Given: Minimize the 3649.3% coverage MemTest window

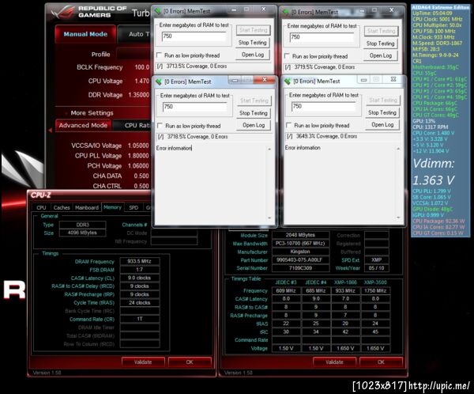Looking at the screenshot, I should (363, 80).
